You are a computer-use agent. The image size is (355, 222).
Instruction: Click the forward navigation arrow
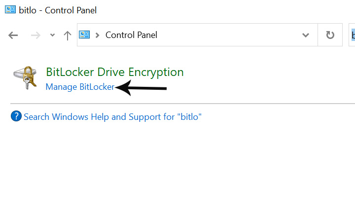(x=35, y=35)
